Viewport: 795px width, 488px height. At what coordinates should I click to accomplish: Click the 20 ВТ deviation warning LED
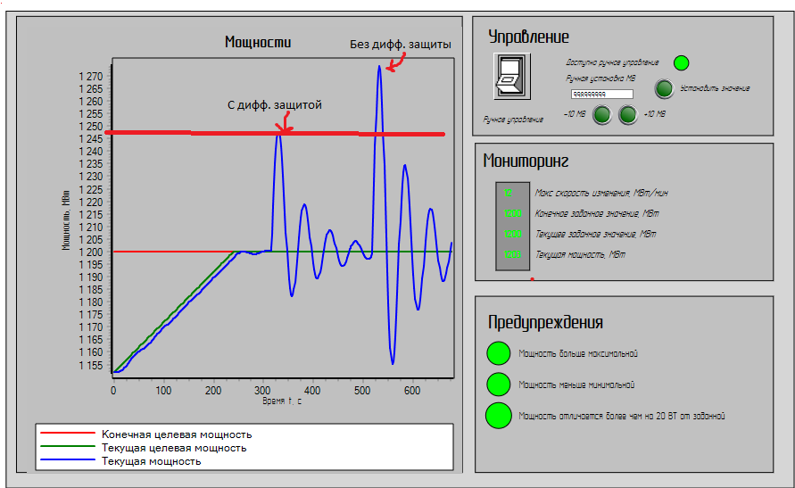tap(498, 415)
